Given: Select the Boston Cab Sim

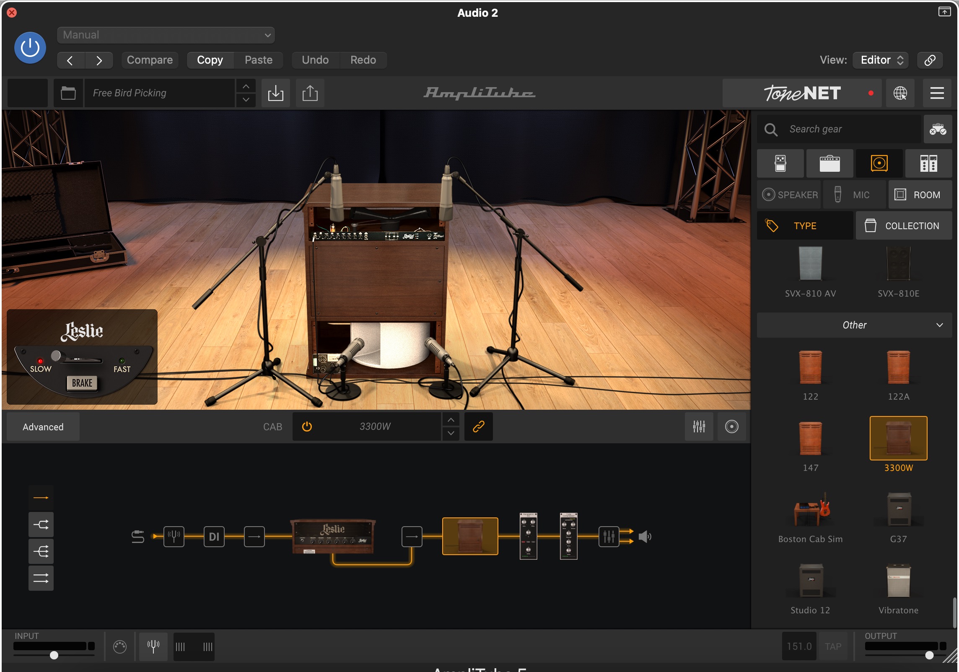Looking at the screenshot, I should tap(810, 517).
